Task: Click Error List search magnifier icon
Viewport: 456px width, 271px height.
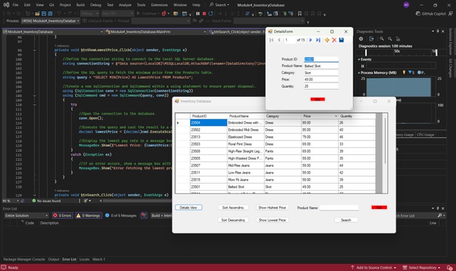Action: [440, 215]
